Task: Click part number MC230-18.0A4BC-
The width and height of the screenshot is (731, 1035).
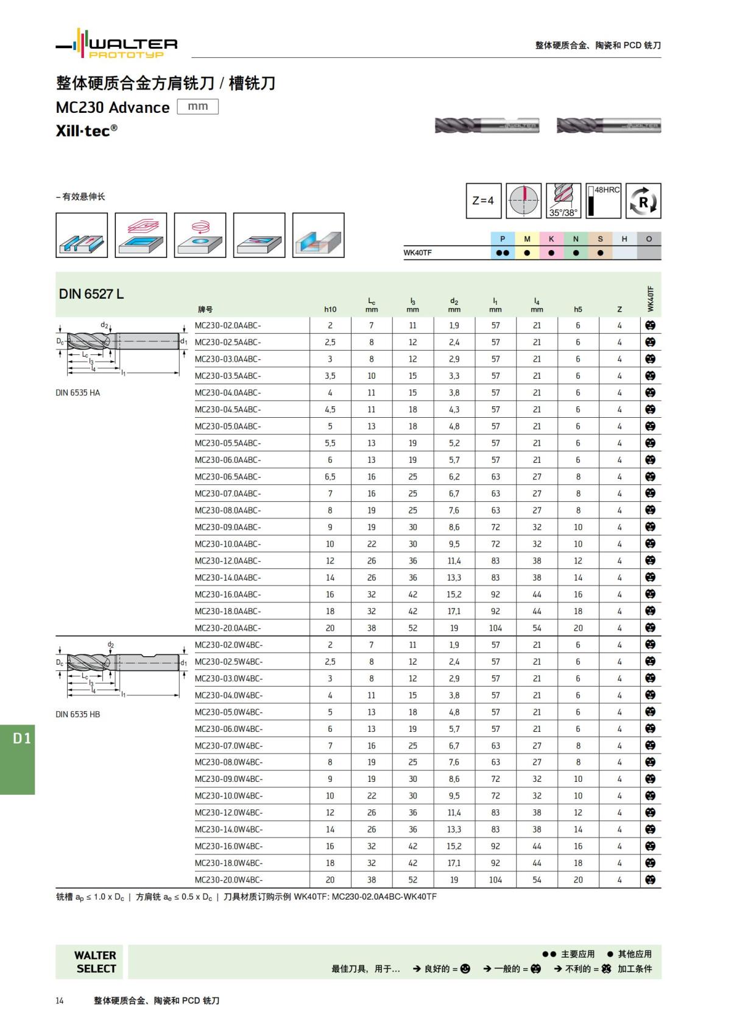Action: (228, 611)
